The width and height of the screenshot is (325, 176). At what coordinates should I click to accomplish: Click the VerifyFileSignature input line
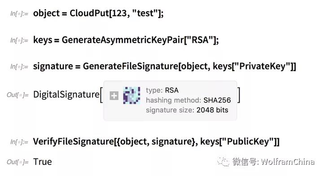click(156, 142)
